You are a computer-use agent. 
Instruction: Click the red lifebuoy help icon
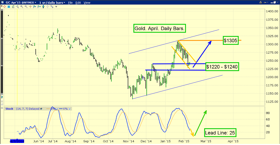pos(5,7)
